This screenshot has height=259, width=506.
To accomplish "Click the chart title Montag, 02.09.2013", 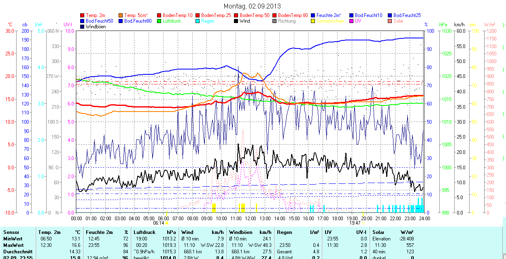I will click(x=252, y=6).
